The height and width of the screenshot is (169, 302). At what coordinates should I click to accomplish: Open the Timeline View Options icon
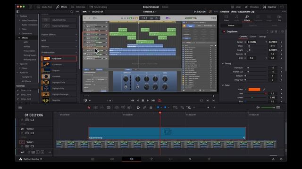20,108
